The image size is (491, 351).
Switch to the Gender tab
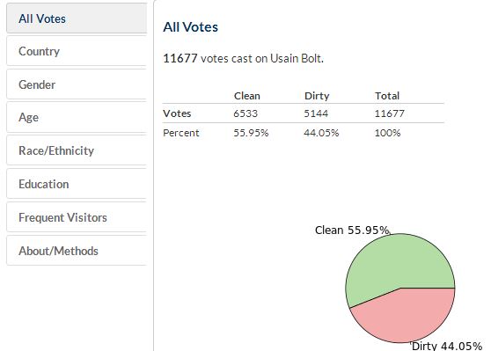pyautogui.click(x=77, y=84)
